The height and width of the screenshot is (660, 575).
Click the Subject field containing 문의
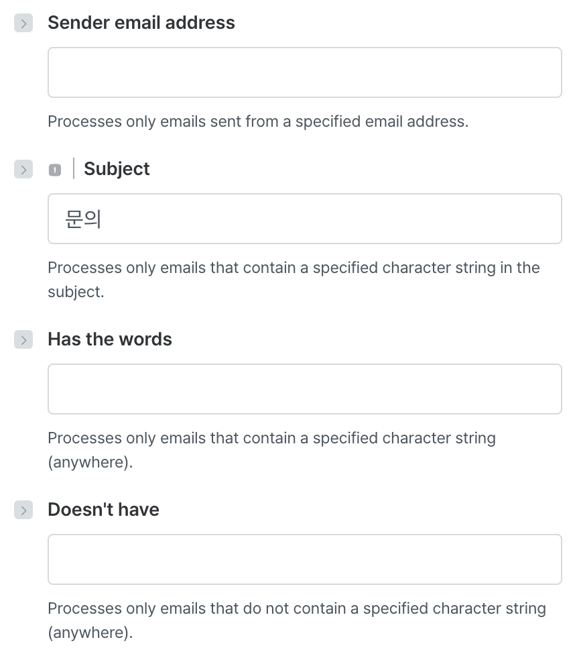tap(304, 219)
